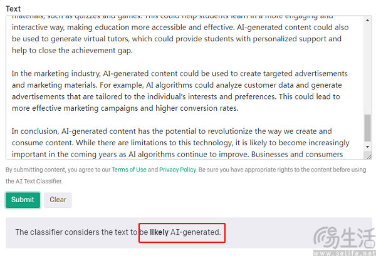Open the Privacy Policy link

click(x=177, y=170)
